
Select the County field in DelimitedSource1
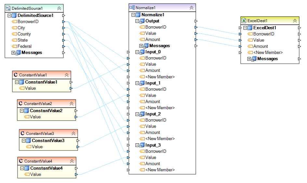[x=24, y=34]
